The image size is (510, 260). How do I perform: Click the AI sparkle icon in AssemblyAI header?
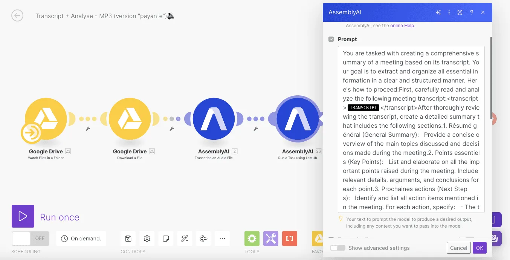(438, 12)
